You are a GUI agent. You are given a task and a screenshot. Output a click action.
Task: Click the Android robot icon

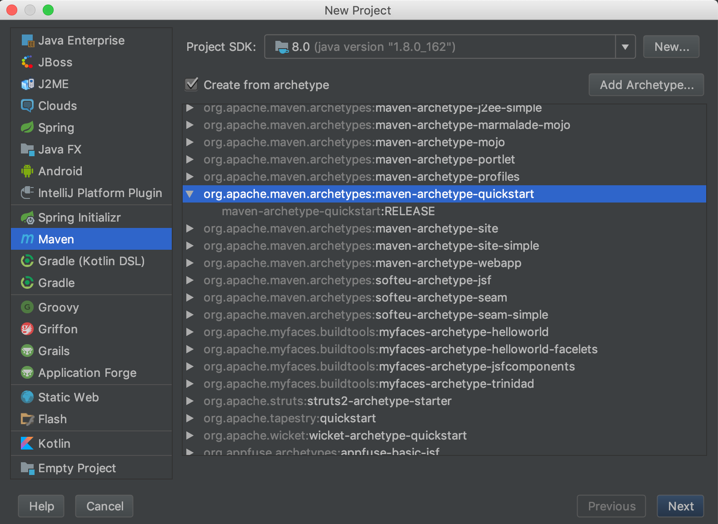point(27,171)
